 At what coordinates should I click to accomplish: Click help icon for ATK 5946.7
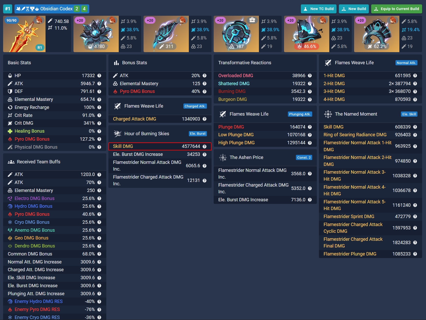pos(99,84)
